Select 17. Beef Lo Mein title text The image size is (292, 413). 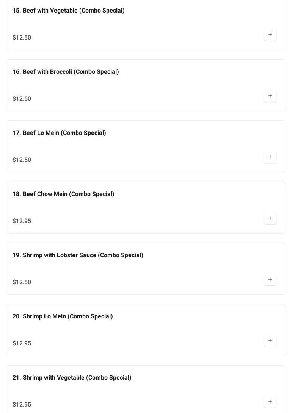tap(59, 133)
